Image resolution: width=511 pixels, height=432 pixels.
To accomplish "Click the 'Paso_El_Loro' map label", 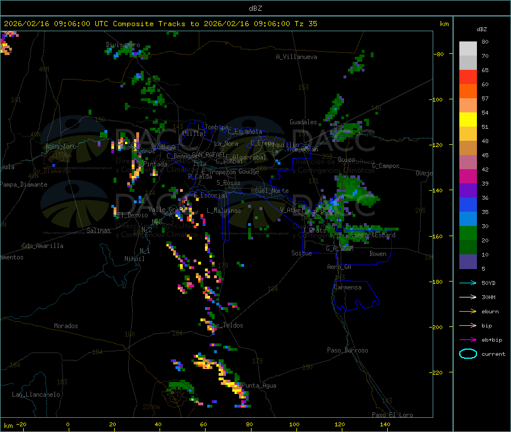I will [393, 415].
